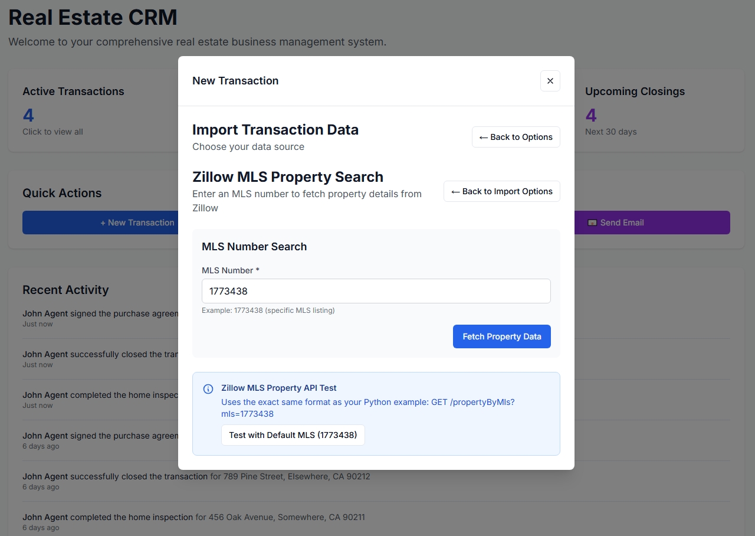Viewport: 755px width, 536px height.
Task: Click the New Transaction dialog title
Action: (x=235, y=81)
